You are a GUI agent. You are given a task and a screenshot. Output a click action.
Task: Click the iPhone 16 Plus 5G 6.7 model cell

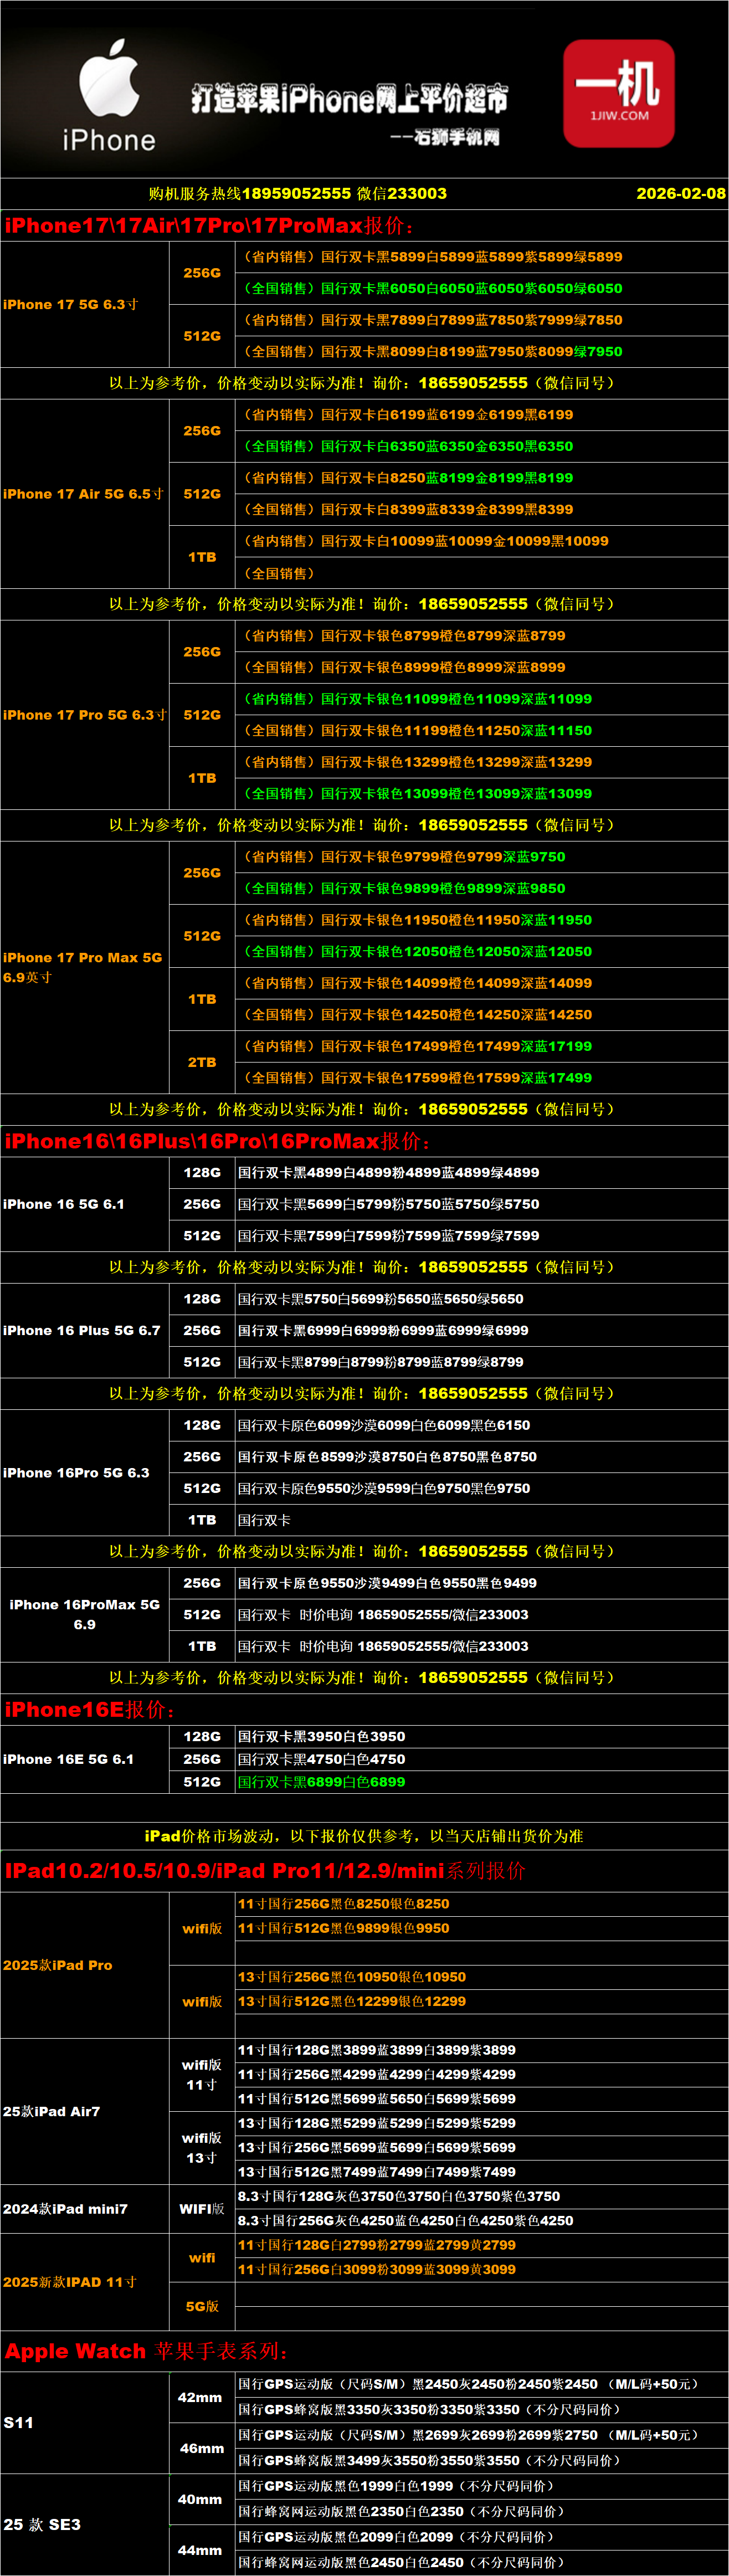tap(82, 1330)
